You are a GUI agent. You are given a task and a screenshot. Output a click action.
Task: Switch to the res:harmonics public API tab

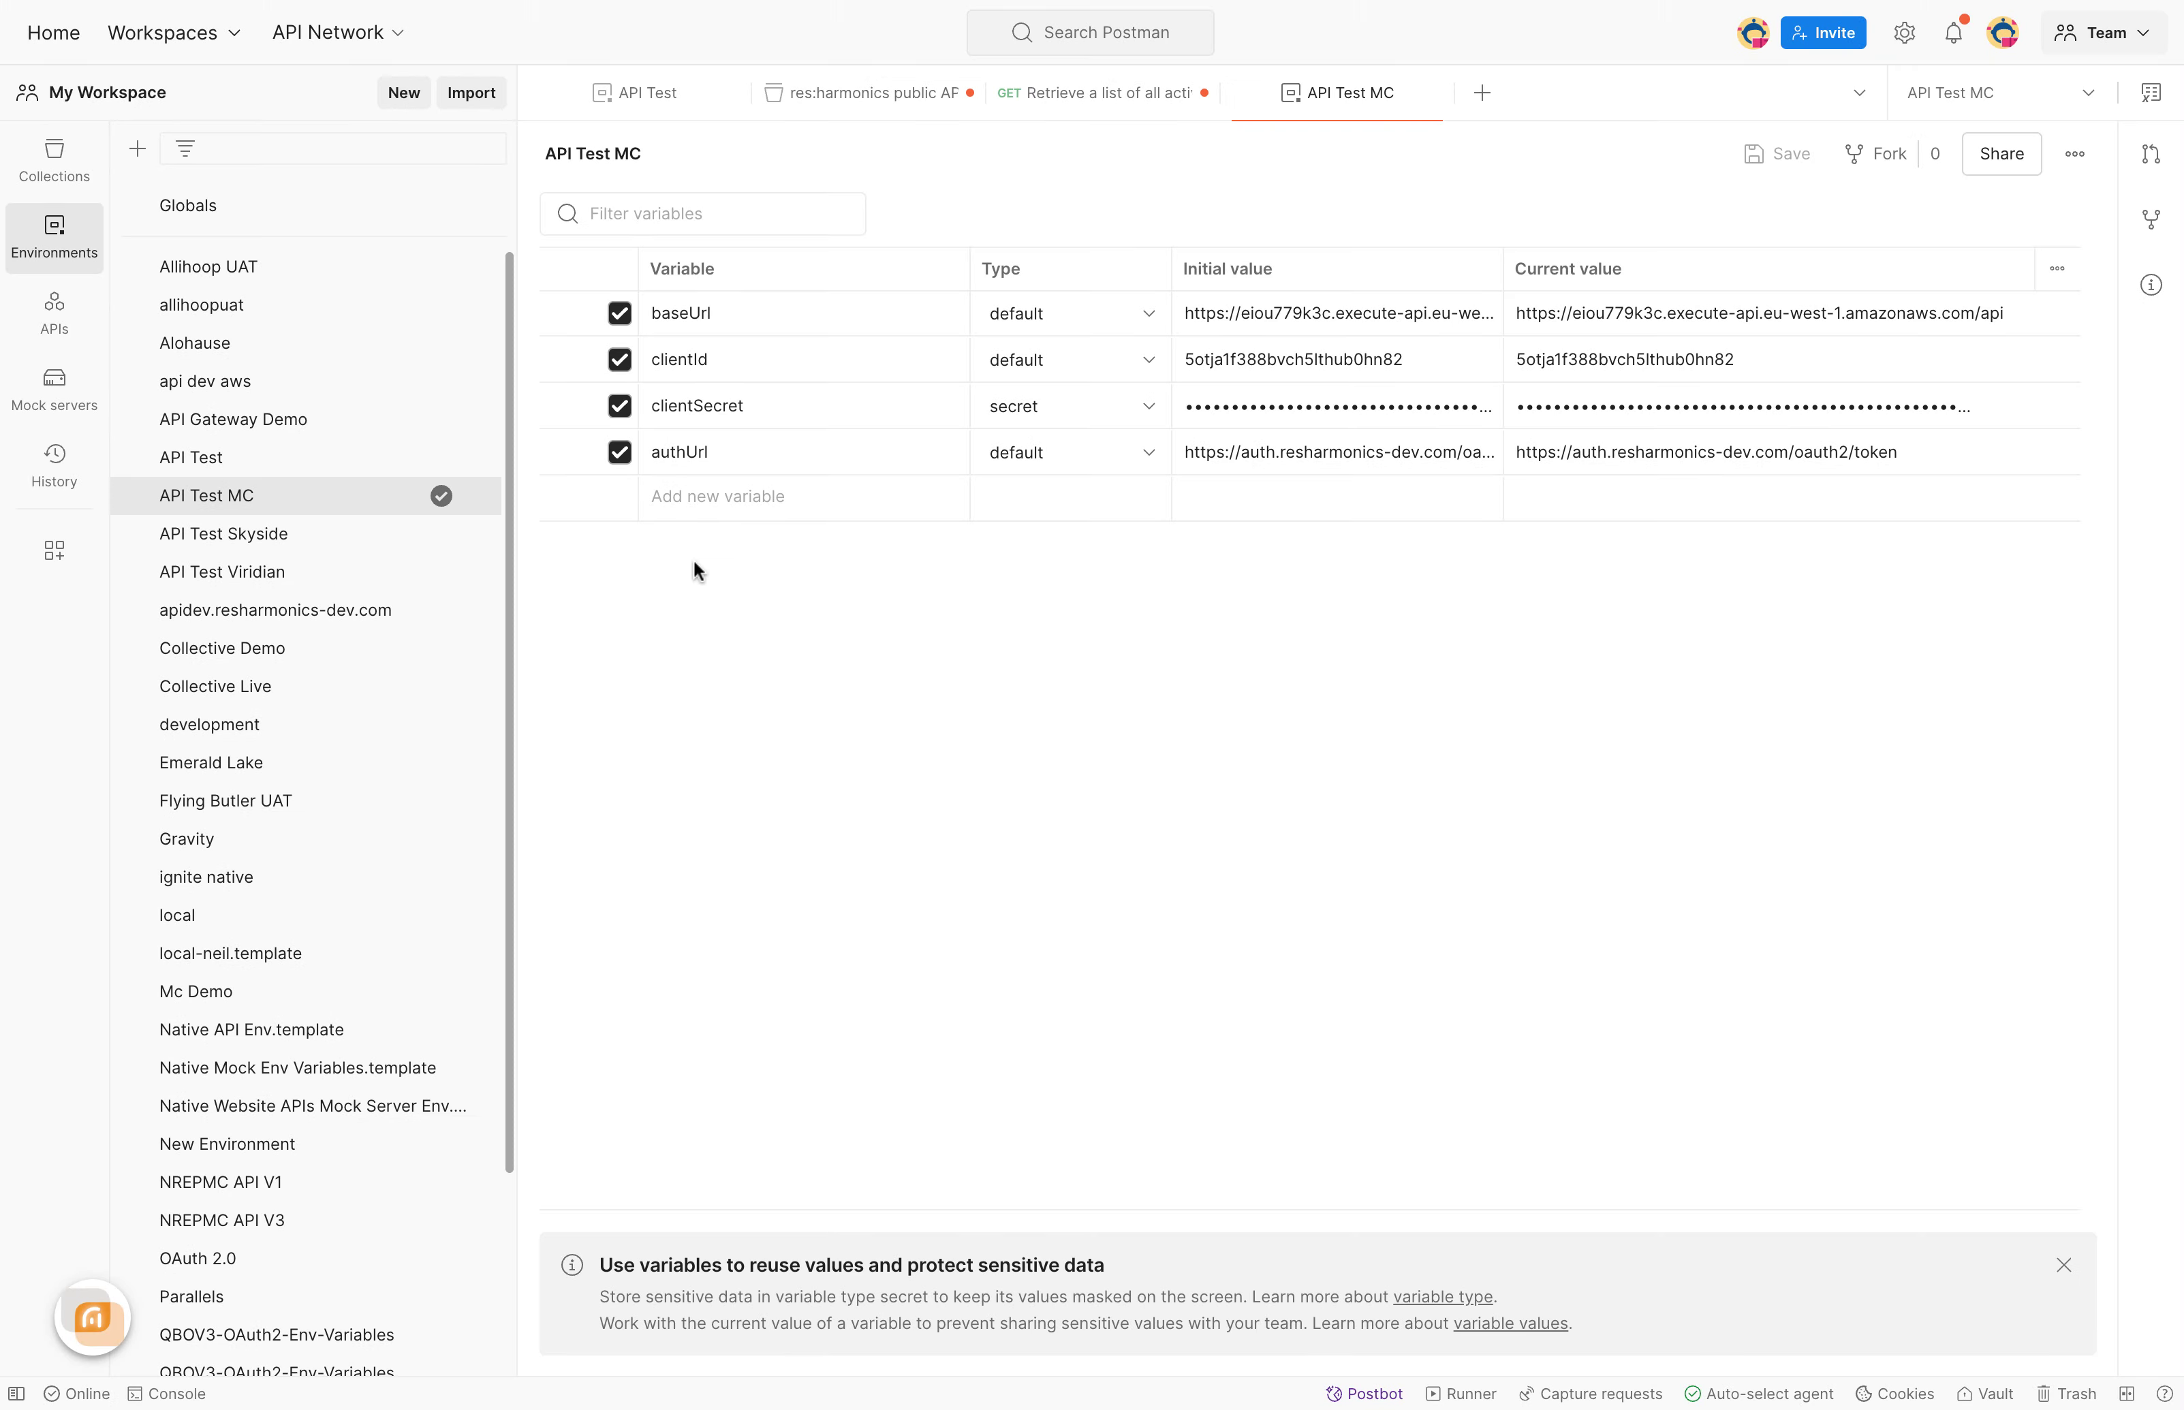[869, 93]
